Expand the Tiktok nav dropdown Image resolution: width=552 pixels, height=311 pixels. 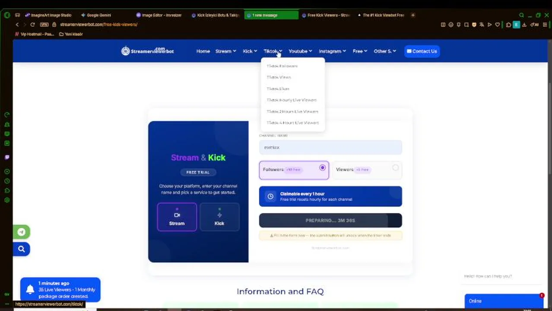click(273, 51)
